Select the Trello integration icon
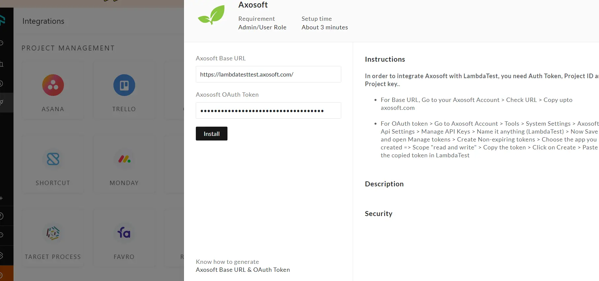The image size is (599, 281). (x=124, y=85)
